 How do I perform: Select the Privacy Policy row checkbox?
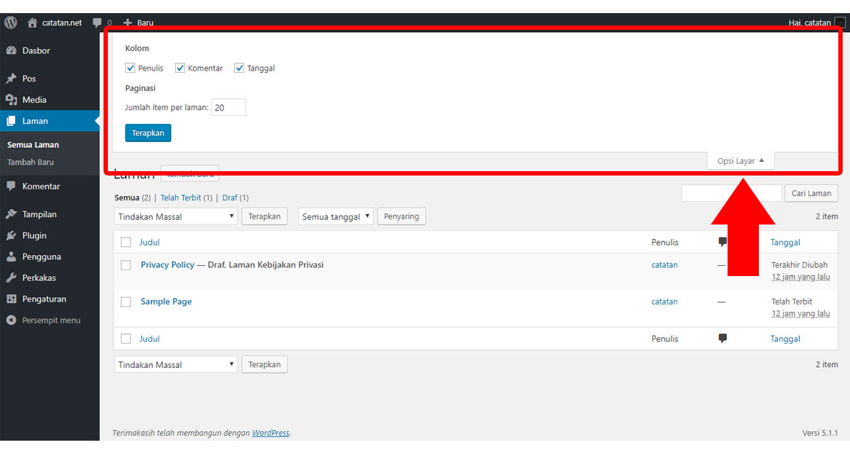point(125,264)
